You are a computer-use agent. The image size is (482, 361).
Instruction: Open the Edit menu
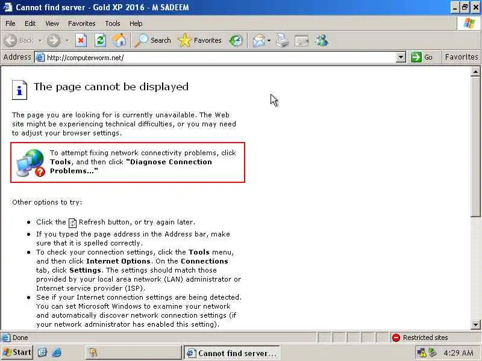tap(30, 23)
